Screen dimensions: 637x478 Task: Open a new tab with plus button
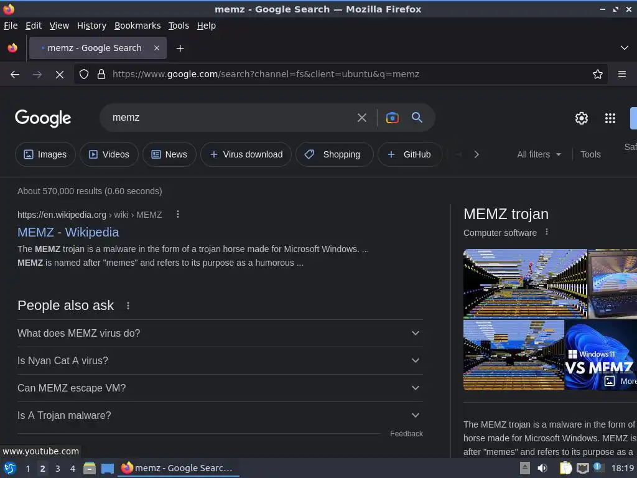[180, 49]
